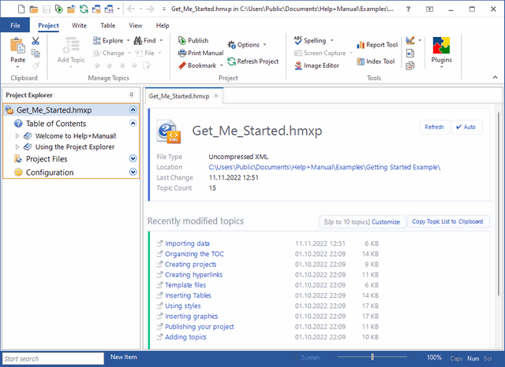Close the Get_Me_Started.hmxp document tab

(x=216, y=96)
